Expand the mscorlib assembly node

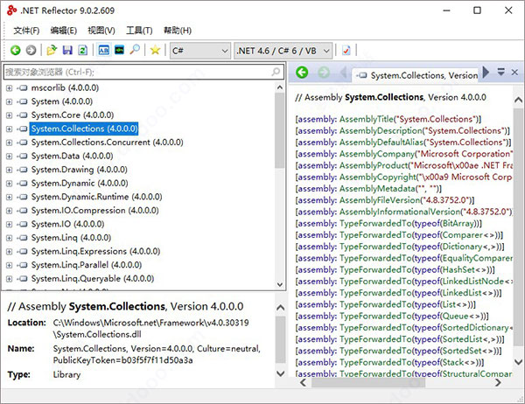click(10, 88)
